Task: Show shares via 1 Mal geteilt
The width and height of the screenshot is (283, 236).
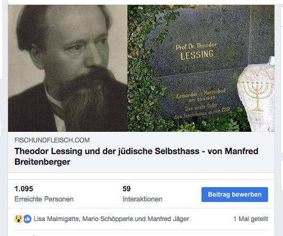Action: point(250,219)
